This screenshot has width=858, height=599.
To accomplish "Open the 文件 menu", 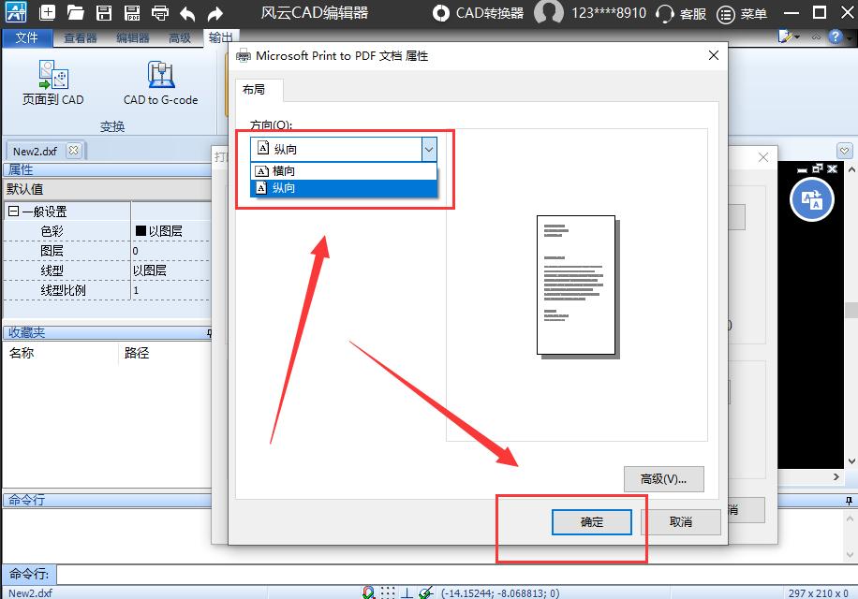I will 27,37.
